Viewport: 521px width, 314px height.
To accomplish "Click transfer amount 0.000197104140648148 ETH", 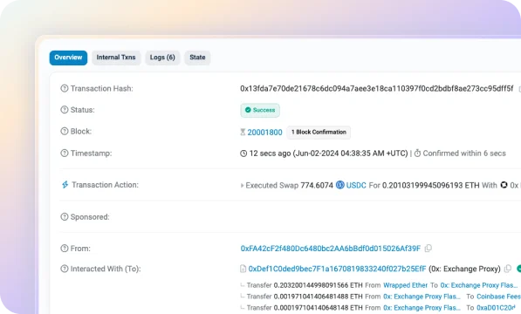I will (x=318, y=308).
